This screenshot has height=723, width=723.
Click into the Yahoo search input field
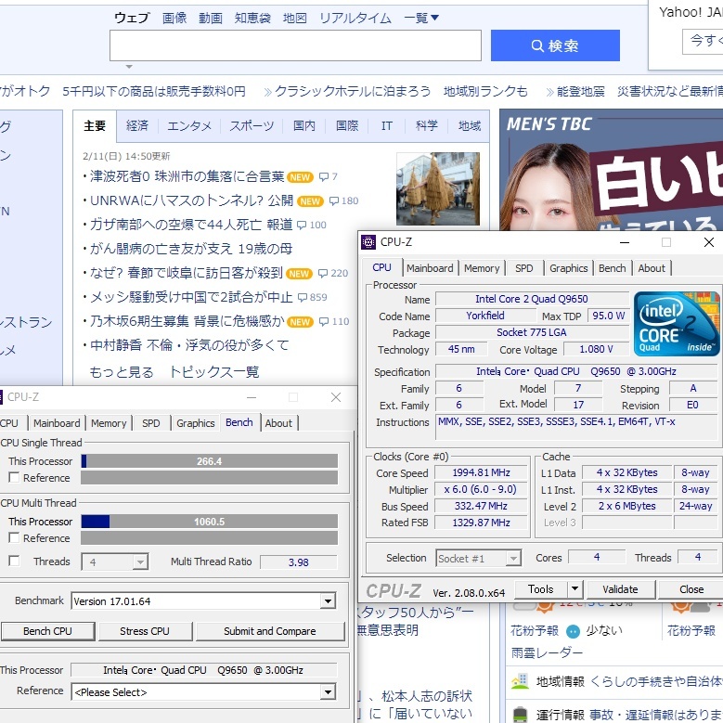(x=295, y=45)
